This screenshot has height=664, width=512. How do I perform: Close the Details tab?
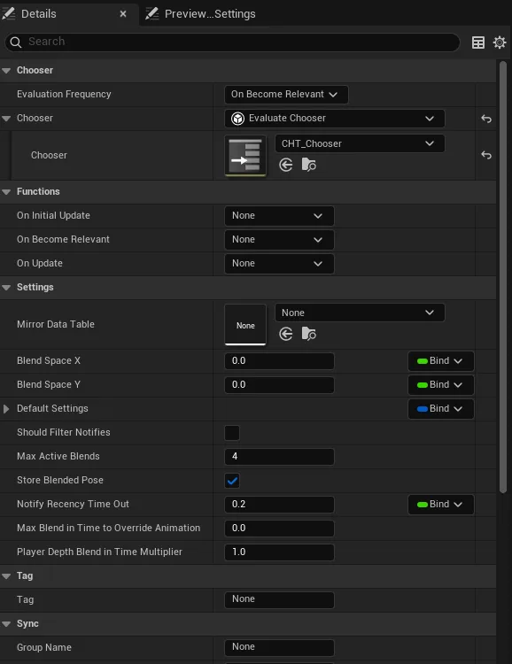pos(123,14)
